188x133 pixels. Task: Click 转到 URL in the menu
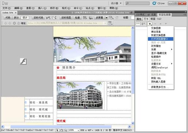coord(161,78)
